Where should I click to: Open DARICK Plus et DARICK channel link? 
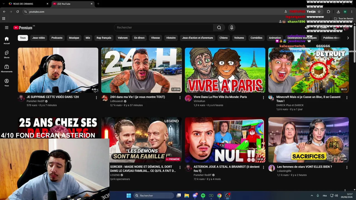tap(290, 105)
